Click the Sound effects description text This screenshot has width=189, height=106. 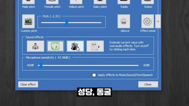click(129, 46)
